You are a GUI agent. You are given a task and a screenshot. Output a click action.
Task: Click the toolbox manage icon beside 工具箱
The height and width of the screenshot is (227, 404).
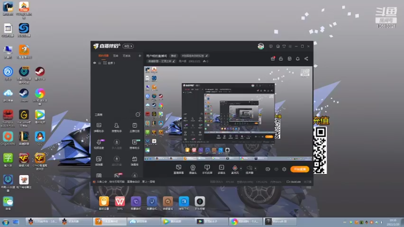[138, 115]
